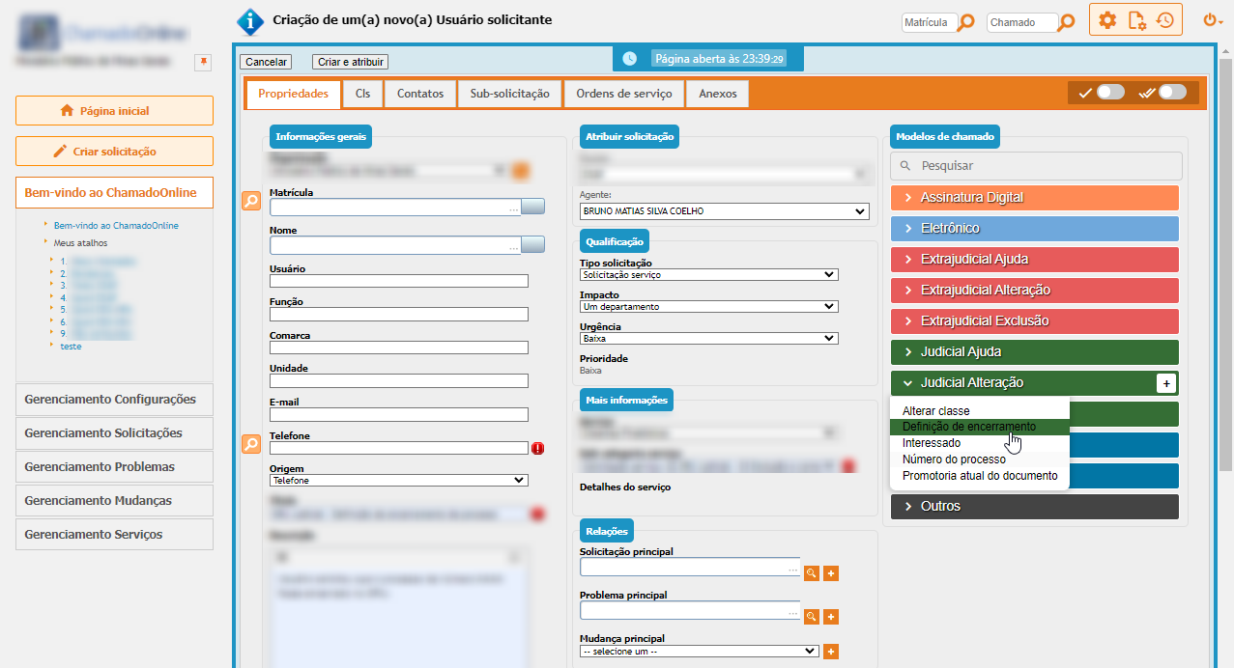Click the Bem-vindo ao ChamadoOnline link
This screenshot has height=668, width=1234.
click(x=116, y=226)
